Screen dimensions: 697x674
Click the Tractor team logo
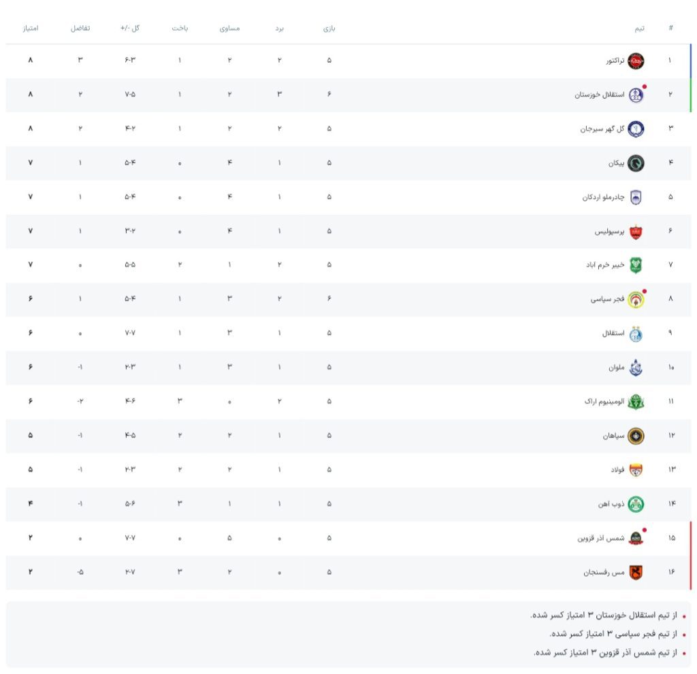(635, 61)
